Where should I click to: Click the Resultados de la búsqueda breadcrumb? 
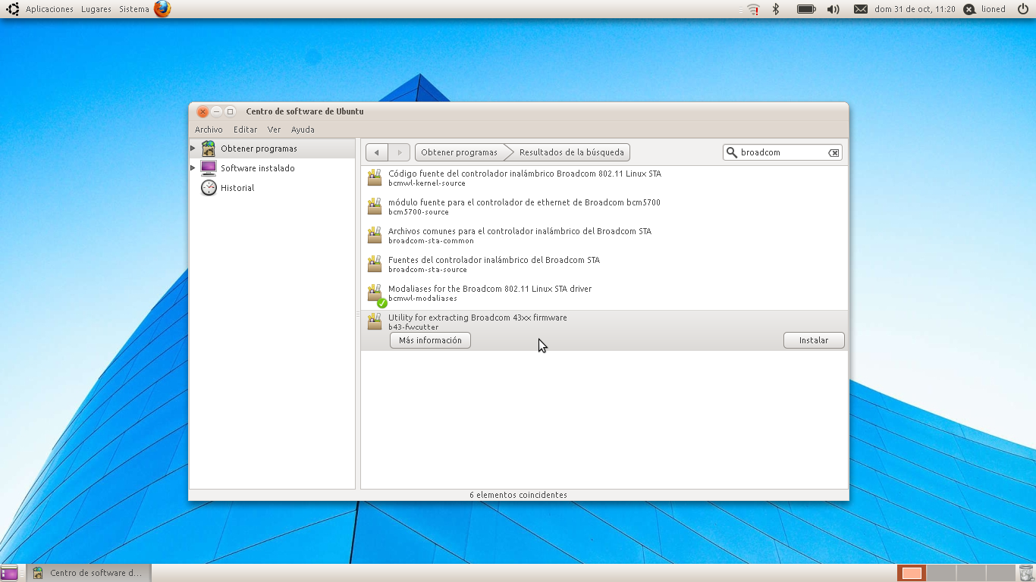coord(571,152)
